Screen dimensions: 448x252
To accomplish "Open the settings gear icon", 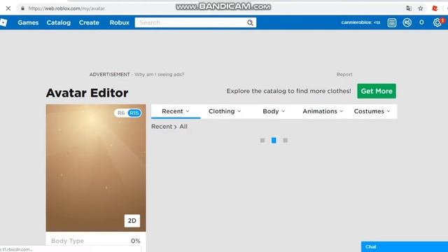I will [437, 22].
